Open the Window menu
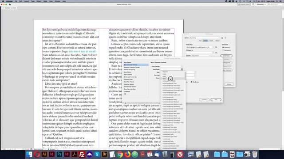284x159 pixels. [x=57, y=1]
